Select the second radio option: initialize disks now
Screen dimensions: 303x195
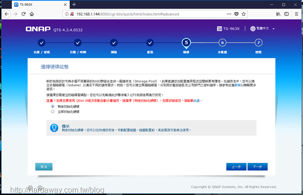[x=53, y=112]
